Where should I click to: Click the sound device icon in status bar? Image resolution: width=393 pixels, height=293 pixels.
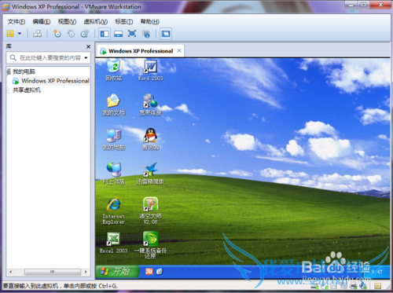(362, 286)
